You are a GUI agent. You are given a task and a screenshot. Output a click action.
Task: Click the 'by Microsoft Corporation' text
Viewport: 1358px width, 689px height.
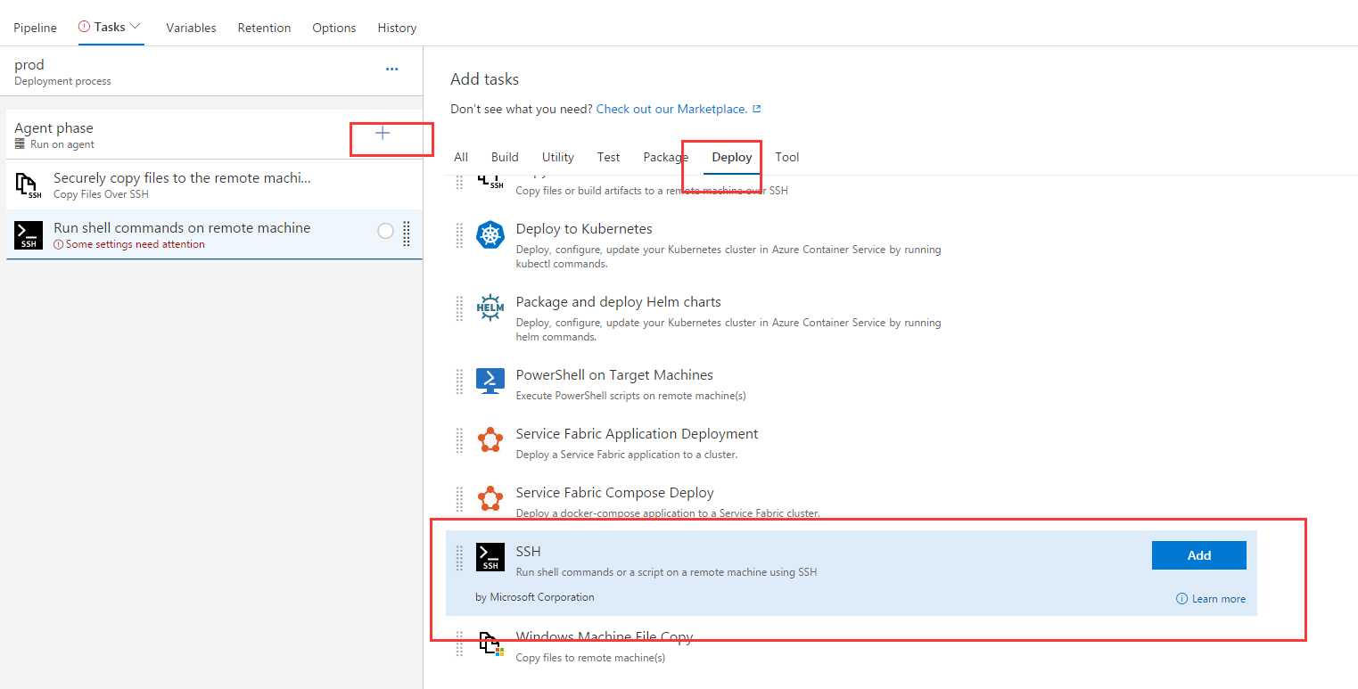[x=535, y=597]
